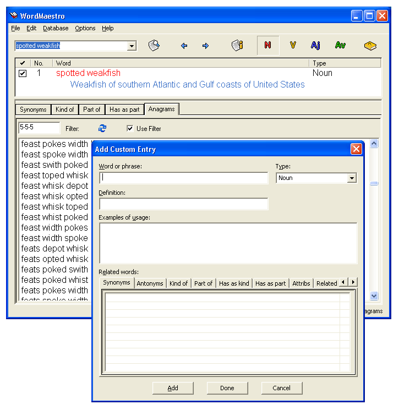
Task: Toggle checkbox for spotted weakfish row
Action: point(23,73)
